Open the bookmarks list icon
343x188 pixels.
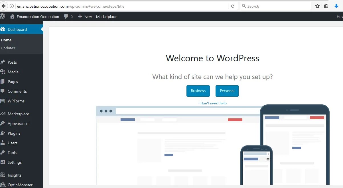326,6
